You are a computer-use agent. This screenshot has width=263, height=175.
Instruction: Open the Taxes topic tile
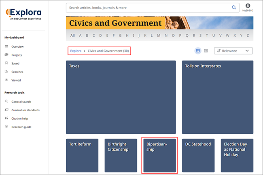point(121,97)
